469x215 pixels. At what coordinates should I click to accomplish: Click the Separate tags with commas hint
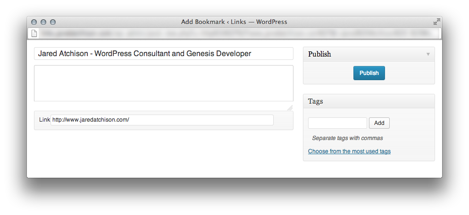point(347,138)
